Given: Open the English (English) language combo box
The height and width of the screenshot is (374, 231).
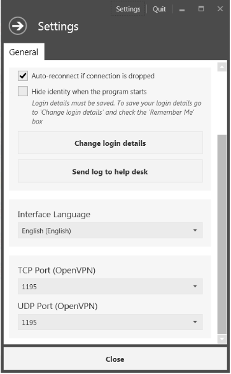Looking at the screenshot, I should pyautogui.click(x=110, y=231).
